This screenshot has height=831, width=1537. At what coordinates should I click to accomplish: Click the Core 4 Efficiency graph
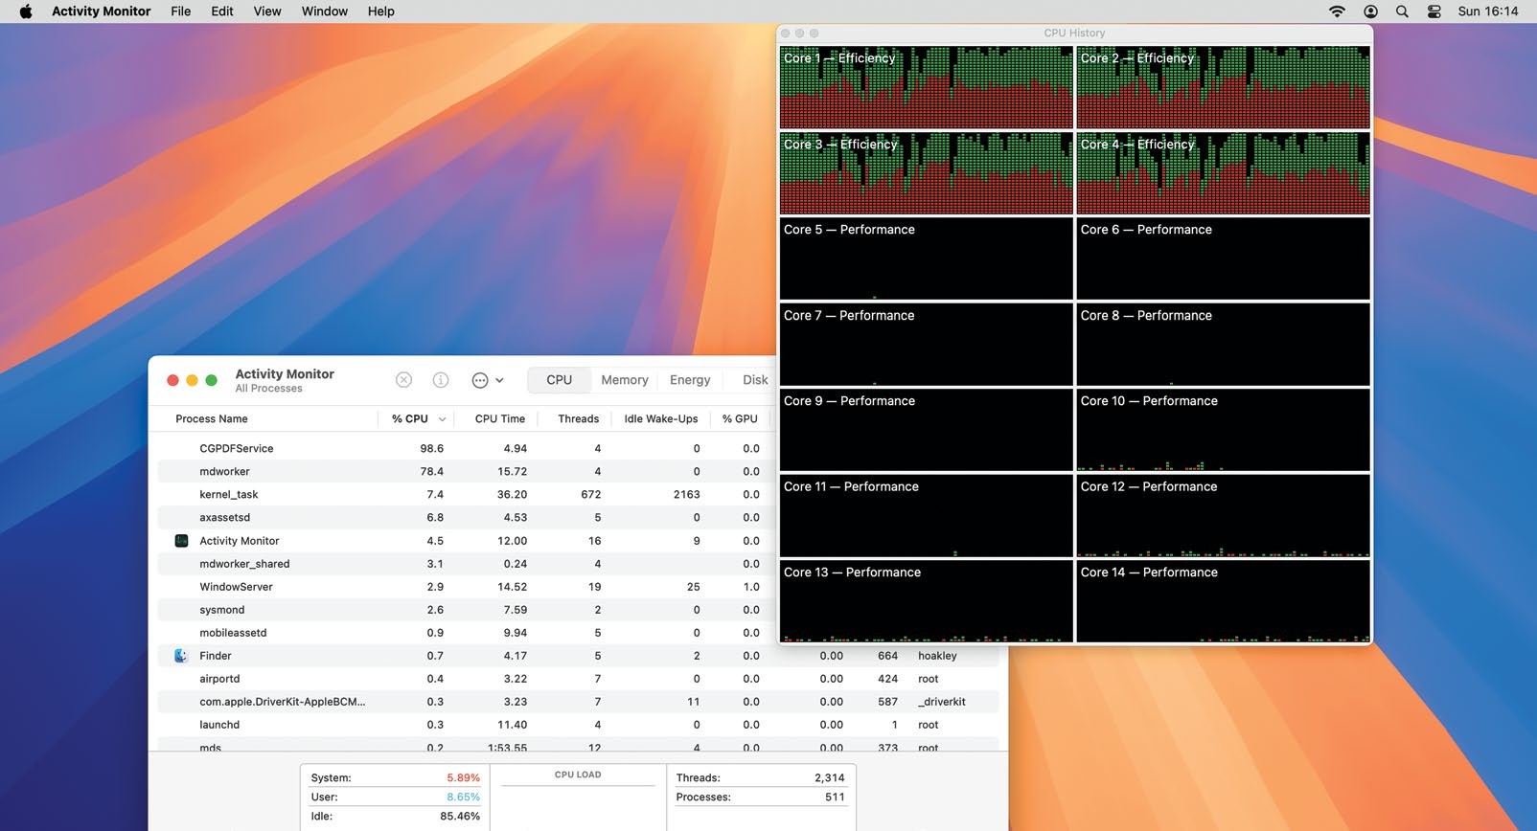pyautogui.click(x=1223, y=172)
